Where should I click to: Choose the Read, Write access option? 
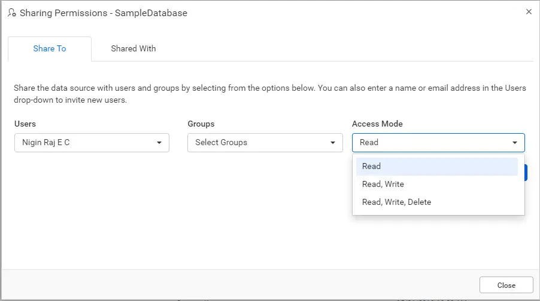point(383,185)
